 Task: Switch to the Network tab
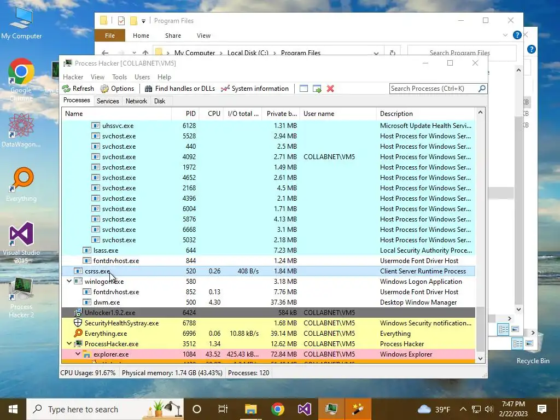pyautogui.click(x=136, y=101)
